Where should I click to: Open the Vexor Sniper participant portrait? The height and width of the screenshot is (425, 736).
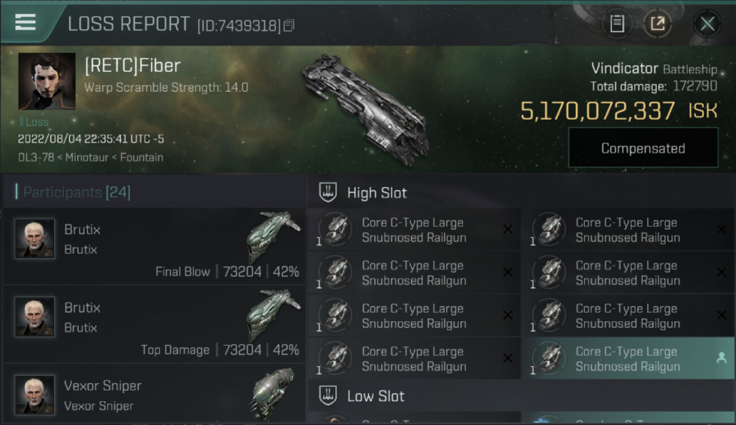point(35,395)
